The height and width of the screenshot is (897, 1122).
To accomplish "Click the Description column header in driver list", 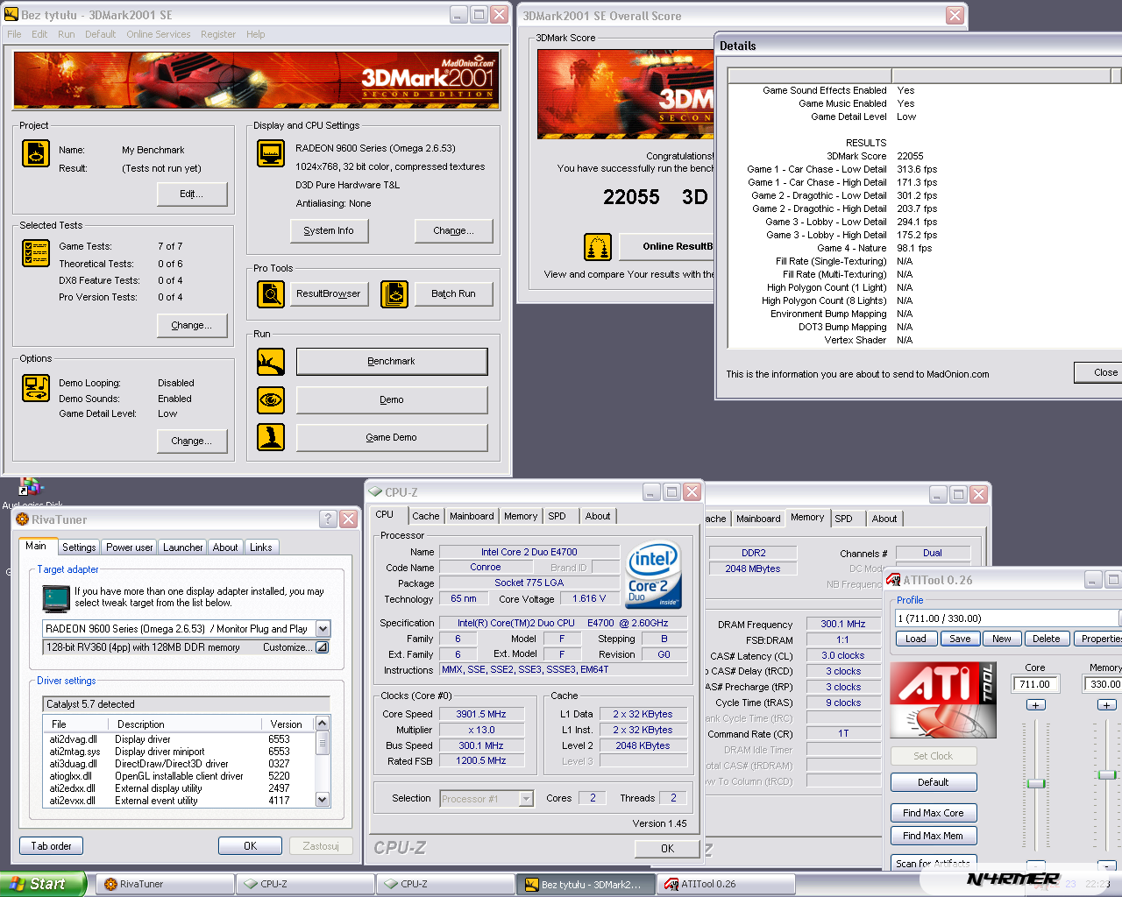I will coord(184,724).
